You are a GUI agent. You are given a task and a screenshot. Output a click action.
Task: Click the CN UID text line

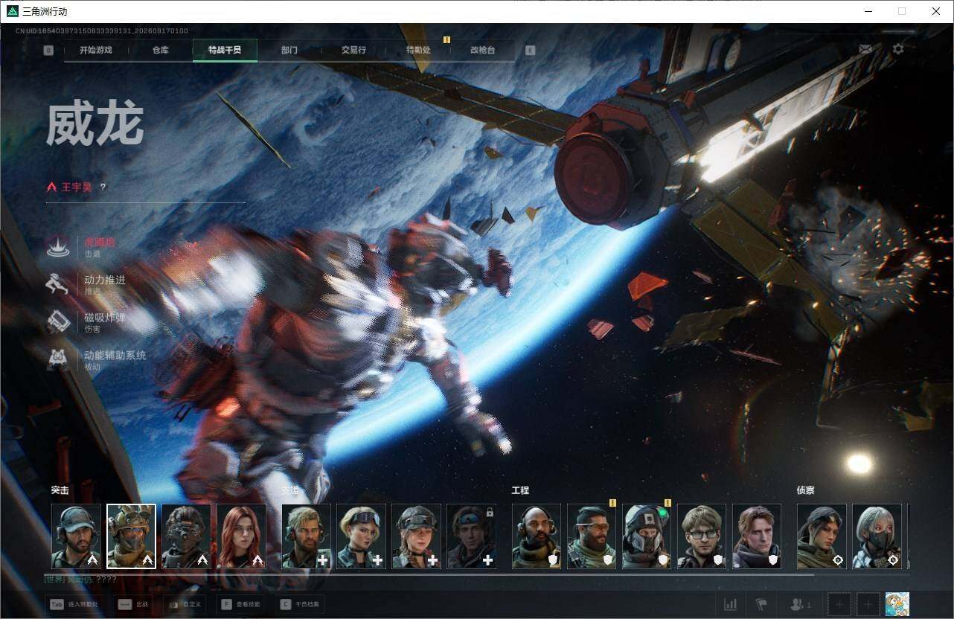[102, 31]
